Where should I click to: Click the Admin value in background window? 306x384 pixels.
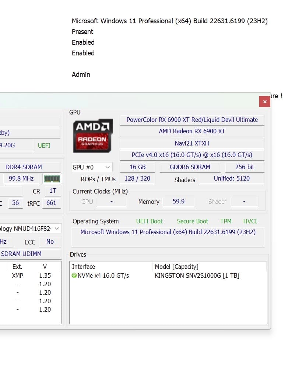coord(81,75)
